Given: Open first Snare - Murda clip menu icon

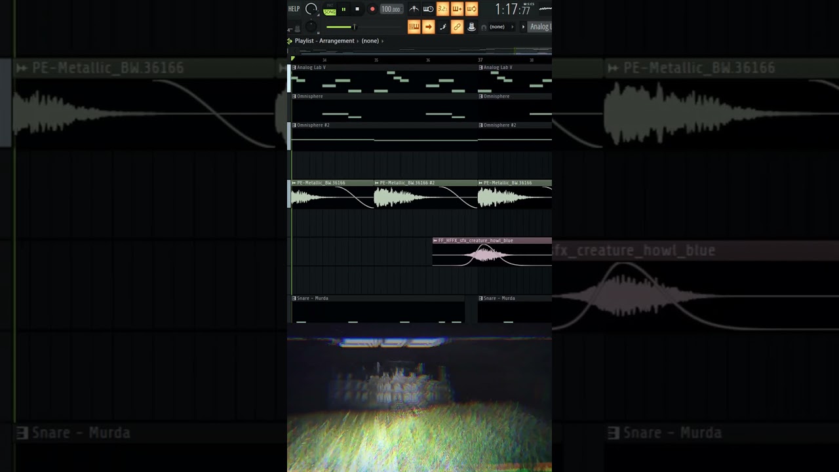Looking at the screenshot, I should coord(294,298).
